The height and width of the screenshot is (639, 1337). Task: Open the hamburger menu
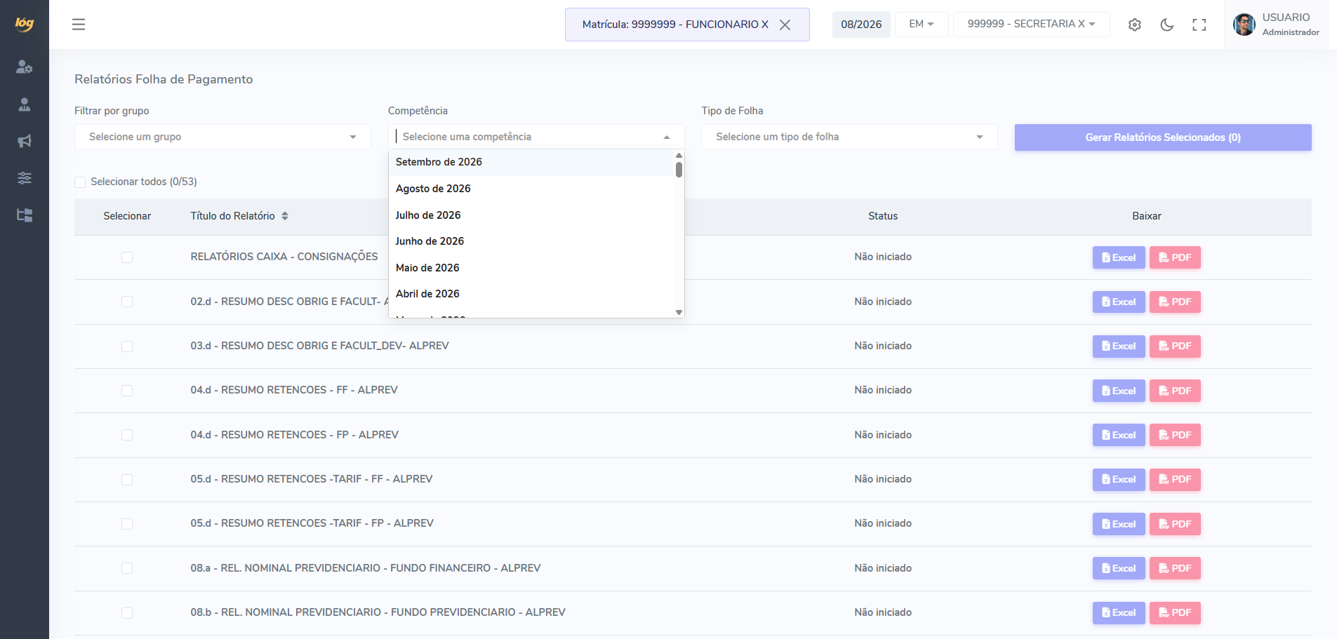[x=79, y=25]
